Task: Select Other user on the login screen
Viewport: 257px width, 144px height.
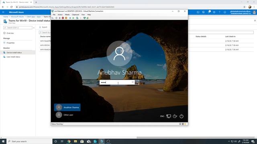Action: coord(65,115)
